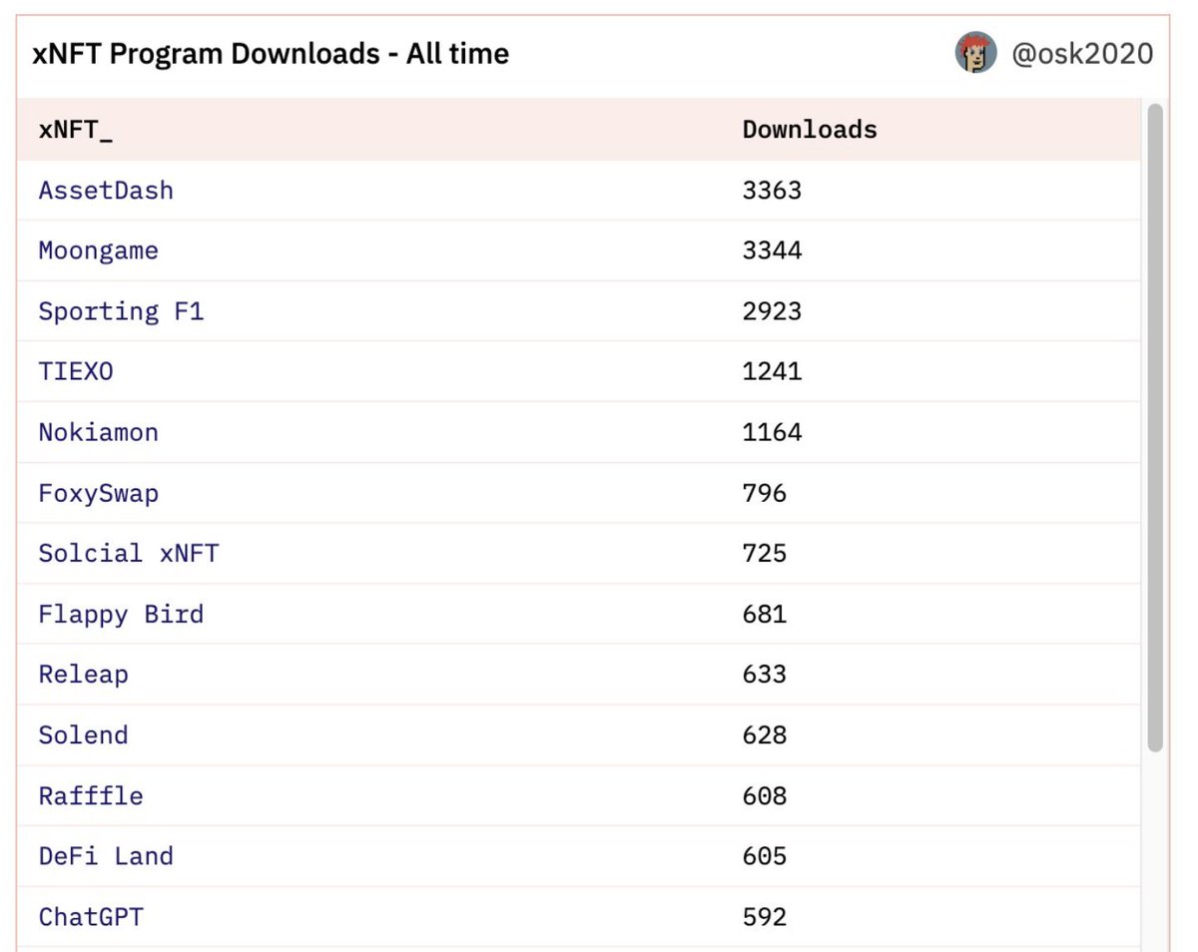Open the Solend link
The height and width of the screenshot is (952, 1198).
(82, 735)
